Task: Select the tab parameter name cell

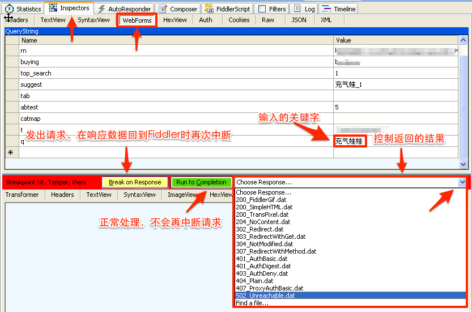Action: [176, 96]
